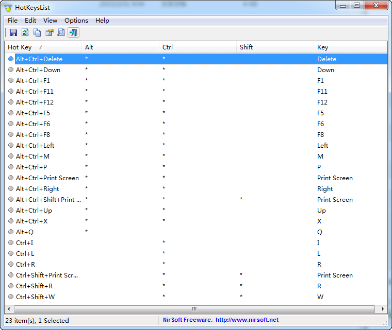Open the View menu
This screenshot has width=392, height=330.
(50, 21)
